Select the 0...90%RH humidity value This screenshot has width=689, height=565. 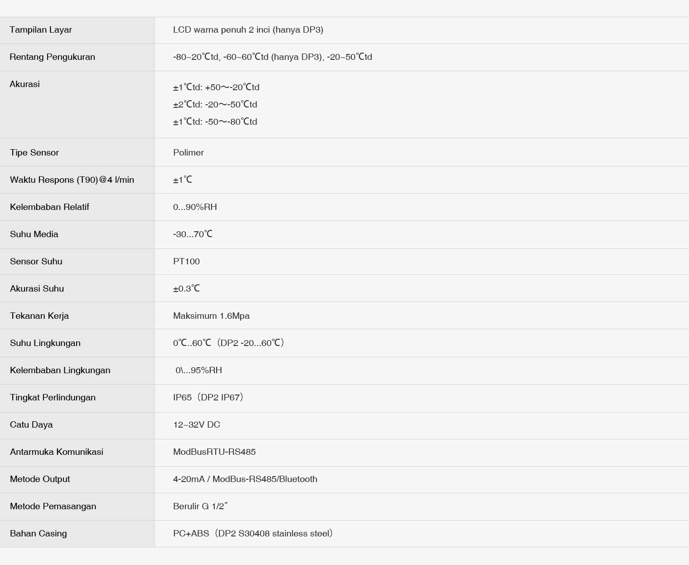(195, 207)
